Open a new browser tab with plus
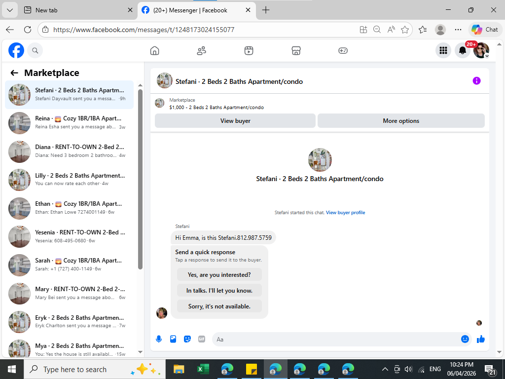The image size is (505, 379). (266, 10)
